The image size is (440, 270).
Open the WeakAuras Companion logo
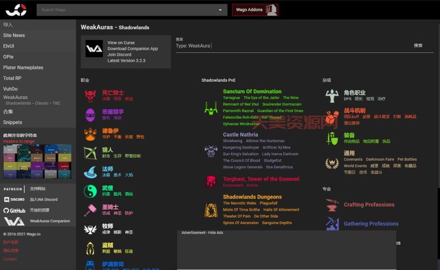14,221
